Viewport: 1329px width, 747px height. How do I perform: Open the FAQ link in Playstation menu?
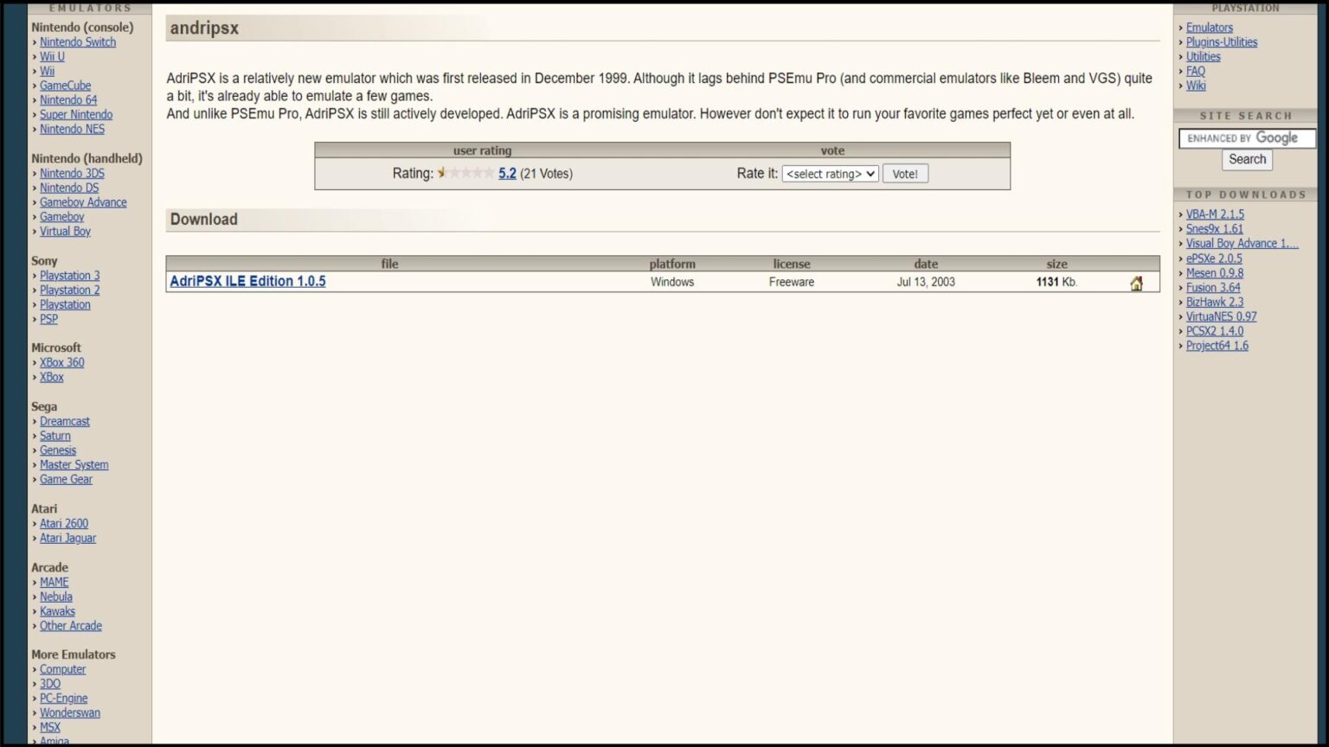(x=1195, y=71)
